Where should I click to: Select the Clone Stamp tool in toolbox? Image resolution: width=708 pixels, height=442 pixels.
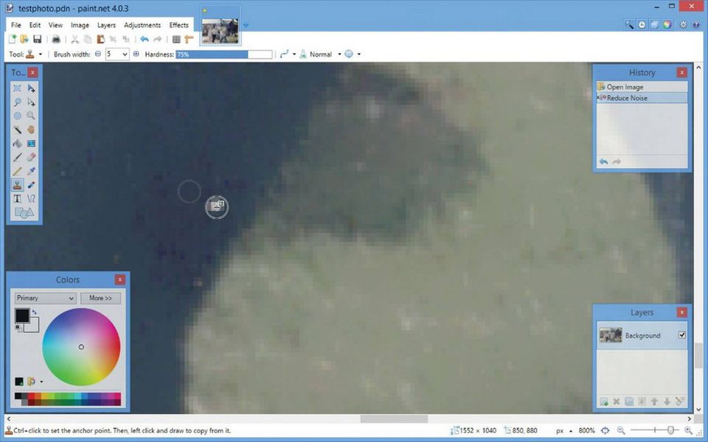coord(17,186)
